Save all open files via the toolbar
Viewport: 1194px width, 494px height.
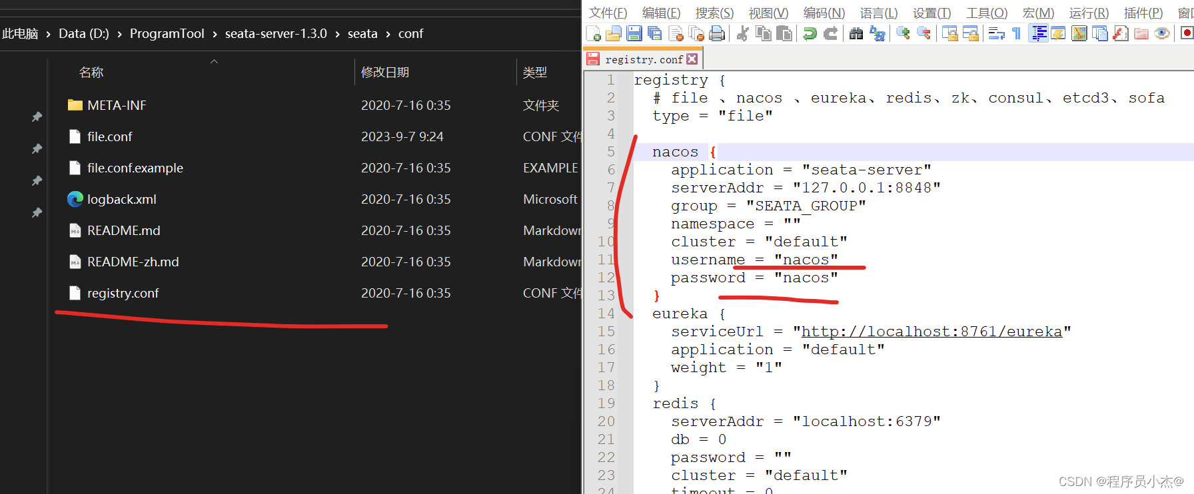655,33
